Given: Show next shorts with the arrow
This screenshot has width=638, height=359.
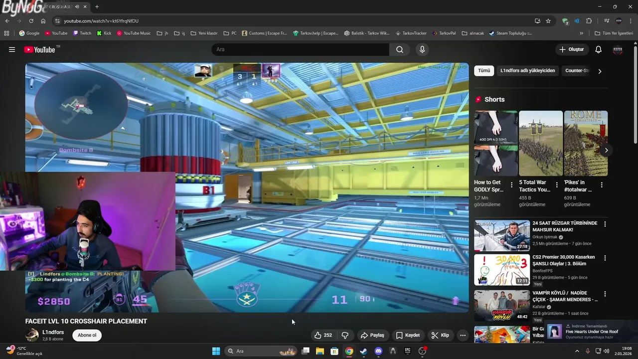Looking at the screenshot, I should [606, 150].
